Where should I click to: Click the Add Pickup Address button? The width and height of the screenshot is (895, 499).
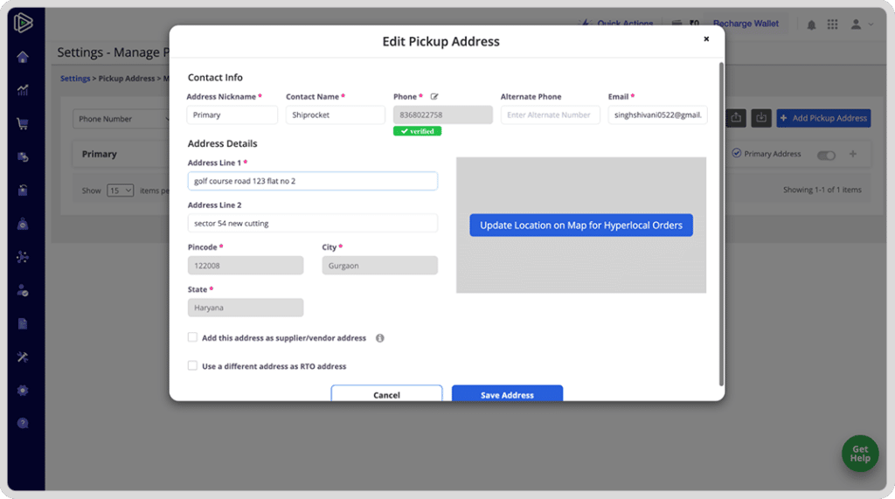823,118
